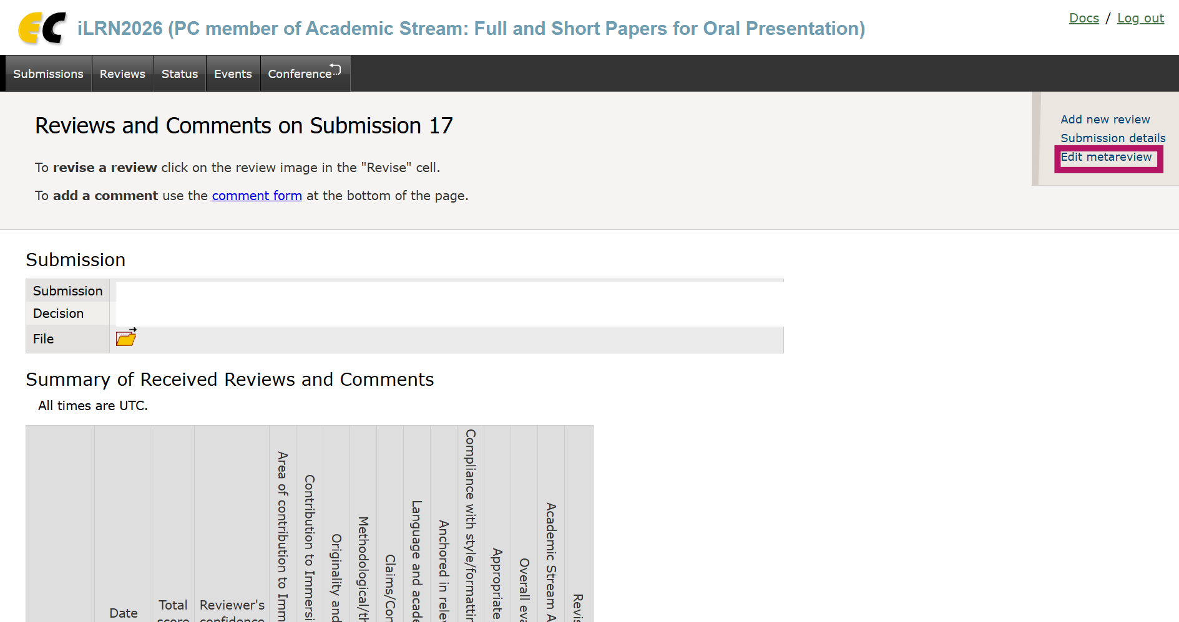Screen dimensions: 1179x622
Task: Click the Date column header
Action: 124,613
